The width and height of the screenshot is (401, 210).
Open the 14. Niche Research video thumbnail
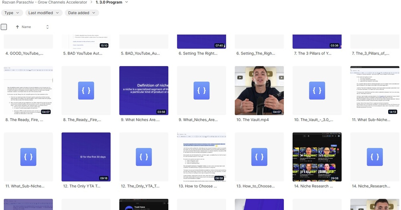point(317,157)
